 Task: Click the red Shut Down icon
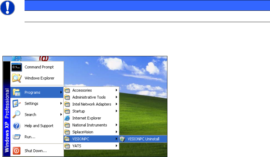tap(17, 151)
